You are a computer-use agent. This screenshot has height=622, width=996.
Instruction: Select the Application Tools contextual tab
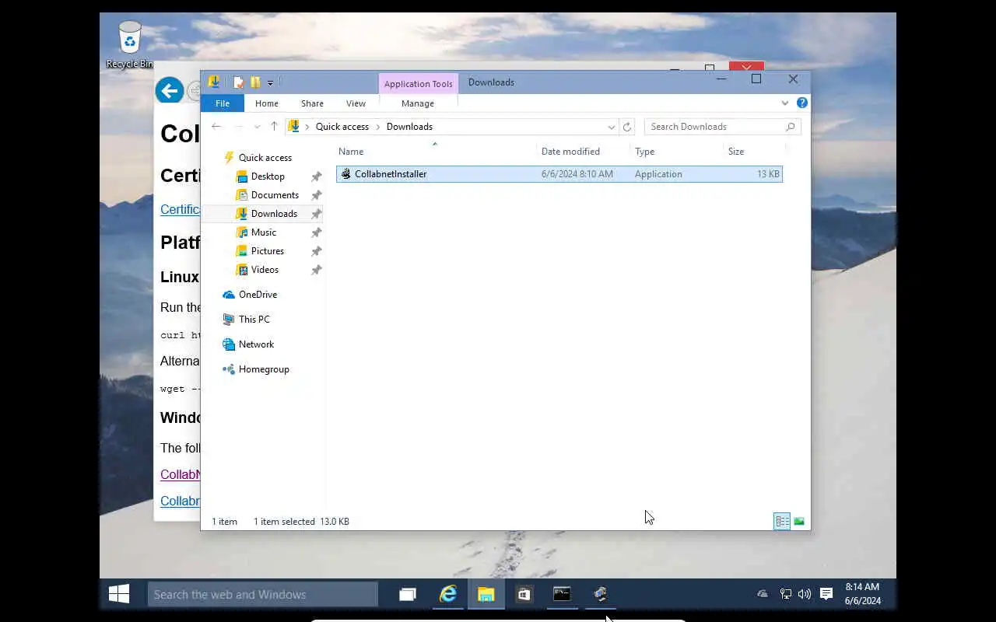coord(418,84)
